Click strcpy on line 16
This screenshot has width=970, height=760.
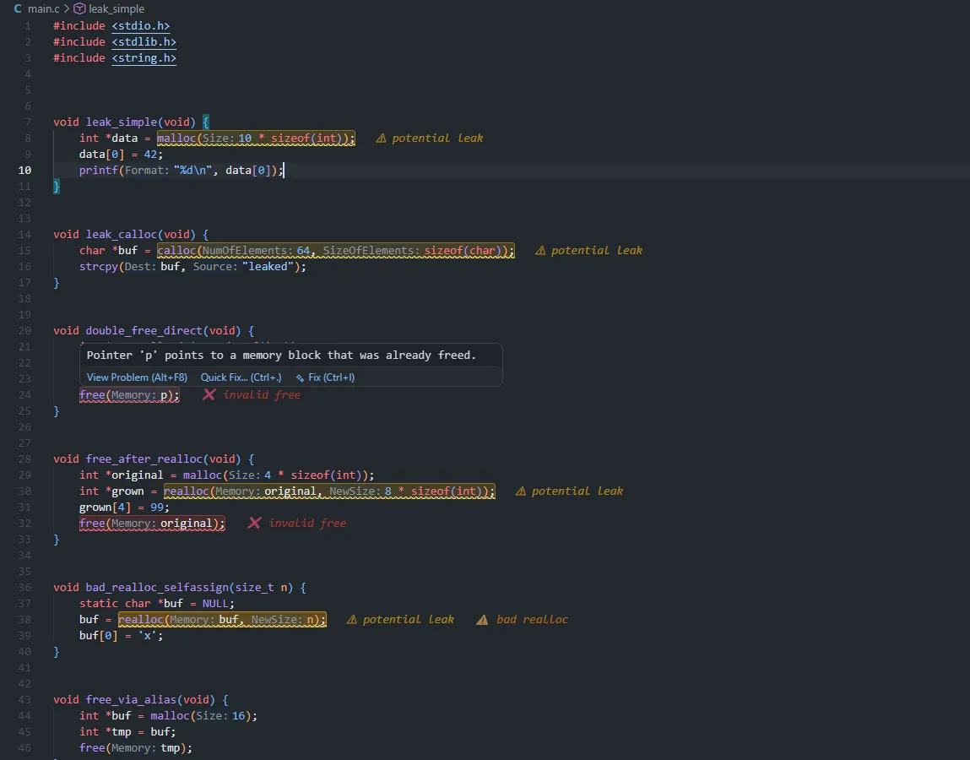[99, 267]
